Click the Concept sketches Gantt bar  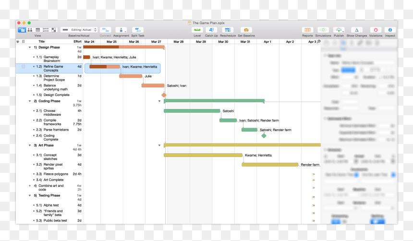(203, 155)
